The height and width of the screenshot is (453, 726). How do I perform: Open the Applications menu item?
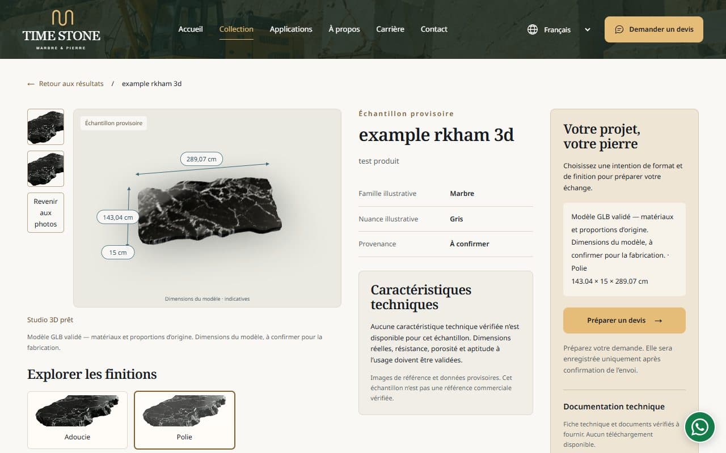pos(291,29)
